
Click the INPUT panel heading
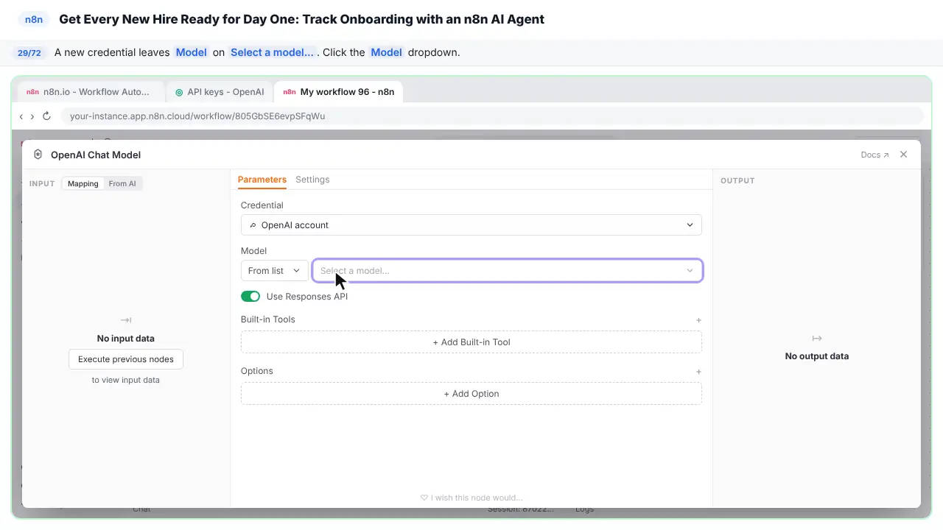[42, 184]
